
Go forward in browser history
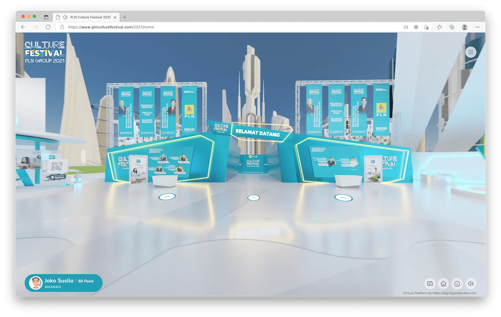click(36, 27)
